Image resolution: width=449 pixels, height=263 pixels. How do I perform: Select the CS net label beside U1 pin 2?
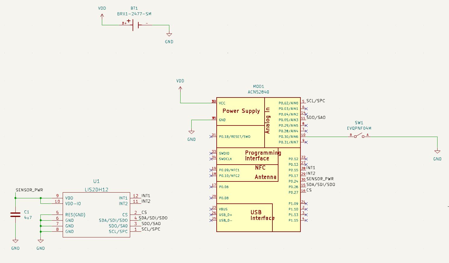point(144,212)
